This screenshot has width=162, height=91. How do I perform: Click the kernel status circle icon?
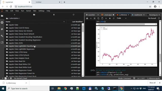(159, 18)
